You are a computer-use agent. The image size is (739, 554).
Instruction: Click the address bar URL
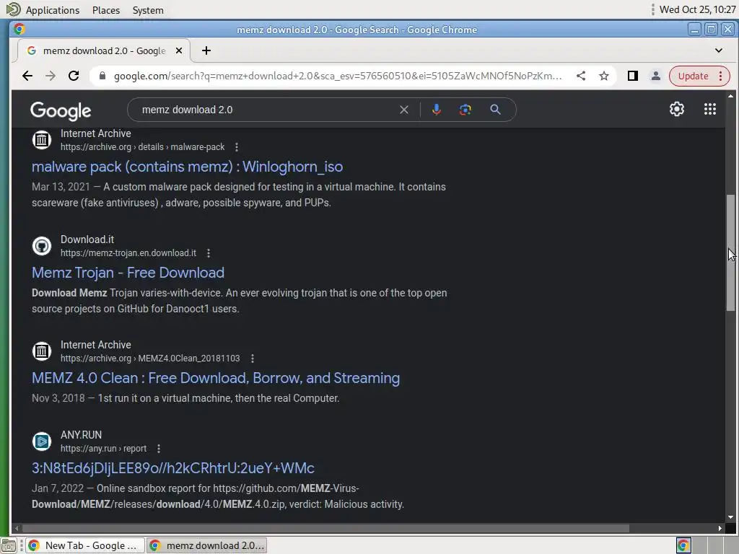(338, 76)
